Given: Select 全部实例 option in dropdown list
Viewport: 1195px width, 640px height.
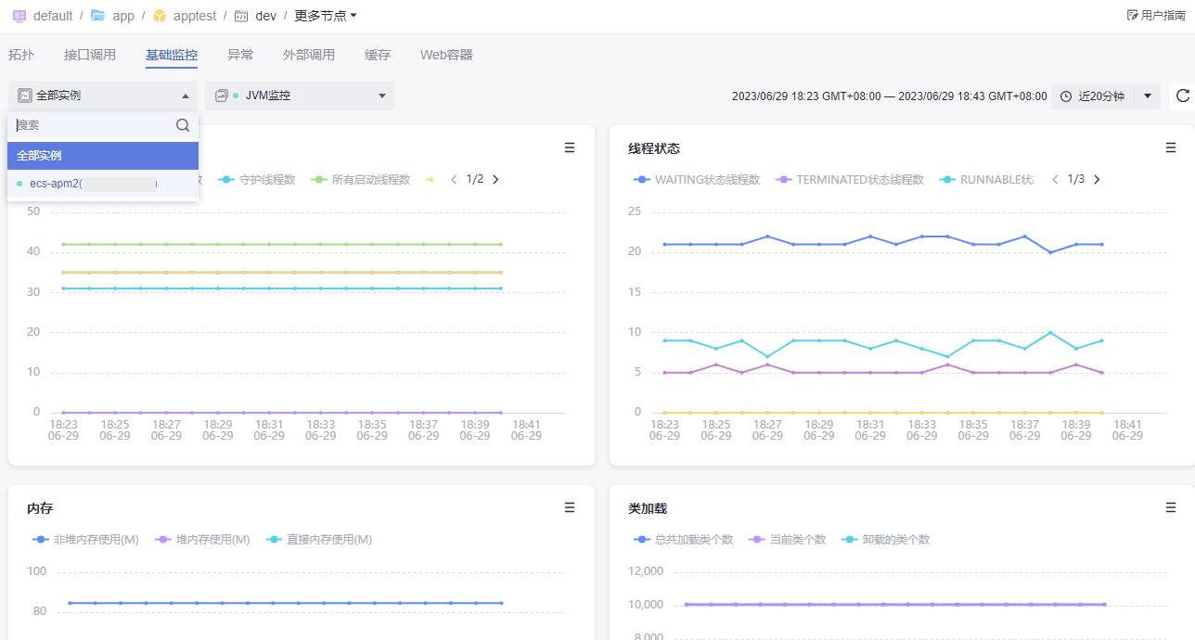Looking at the screenshot, I should 103,156.
